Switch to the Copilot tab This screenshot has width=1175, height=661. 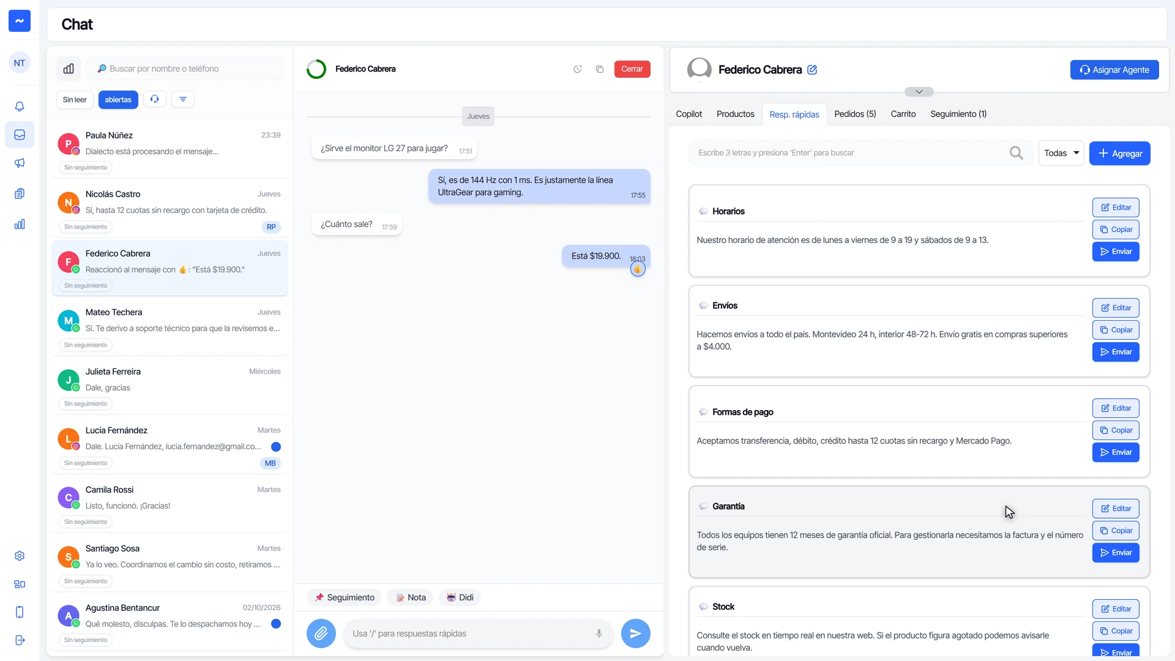coord(688,114)
